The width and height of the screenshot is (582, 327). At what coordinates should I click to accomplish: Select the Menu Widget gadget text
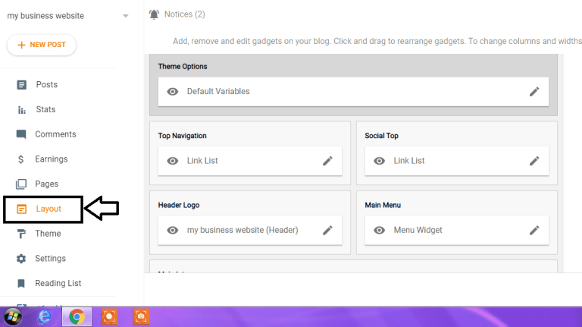coord(418,231)
